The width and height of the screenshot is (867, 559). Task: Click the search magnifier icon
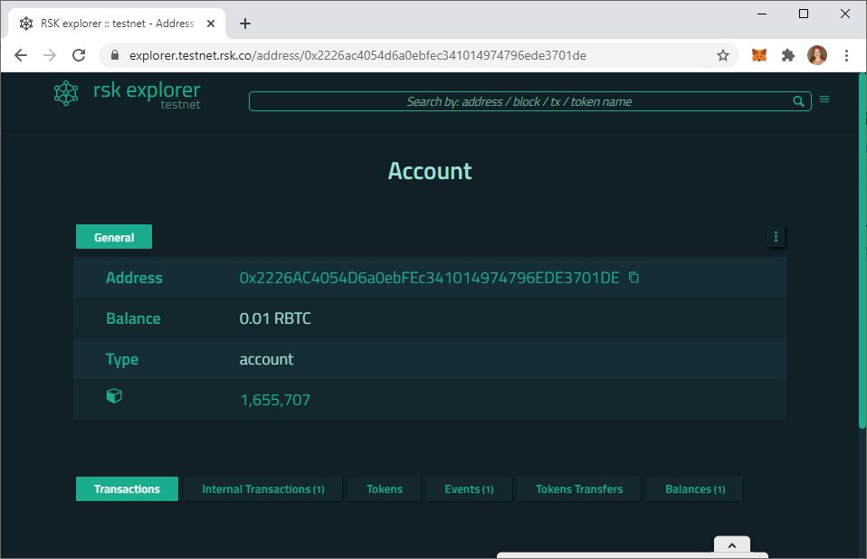(798, 101)
